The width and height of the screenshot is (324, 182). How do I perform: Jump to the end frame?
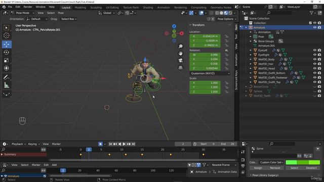[134, 144]
